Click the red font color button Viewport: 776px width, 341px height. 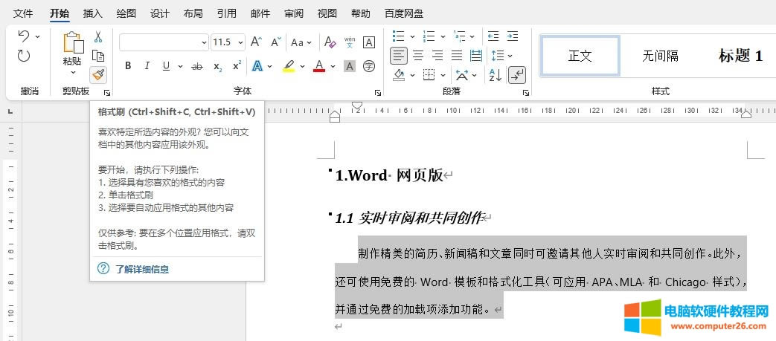pyautogui.click(x=319, y=66)
